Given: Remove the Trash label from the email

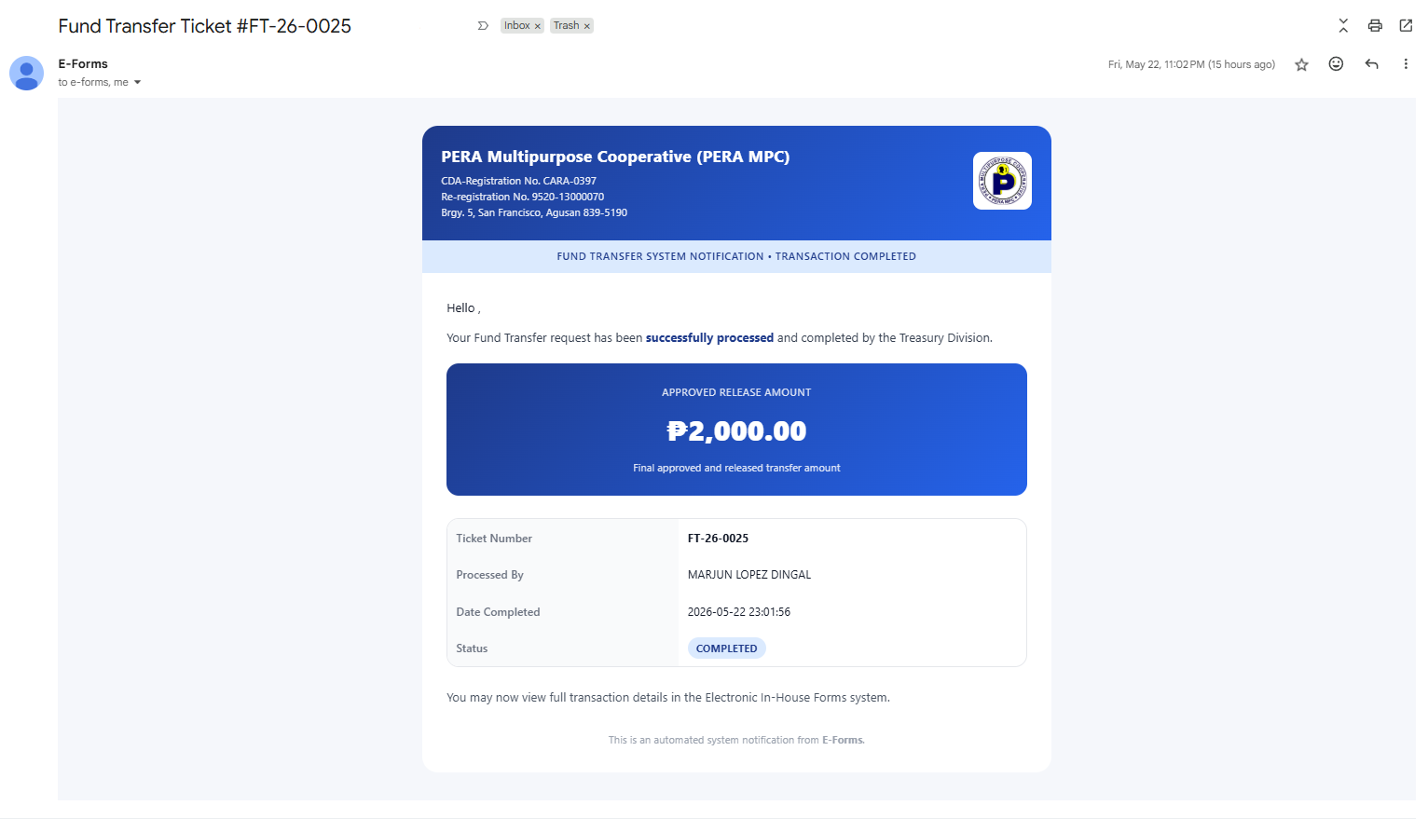Looking at the screenshot, I should click(x=587, y=26).
